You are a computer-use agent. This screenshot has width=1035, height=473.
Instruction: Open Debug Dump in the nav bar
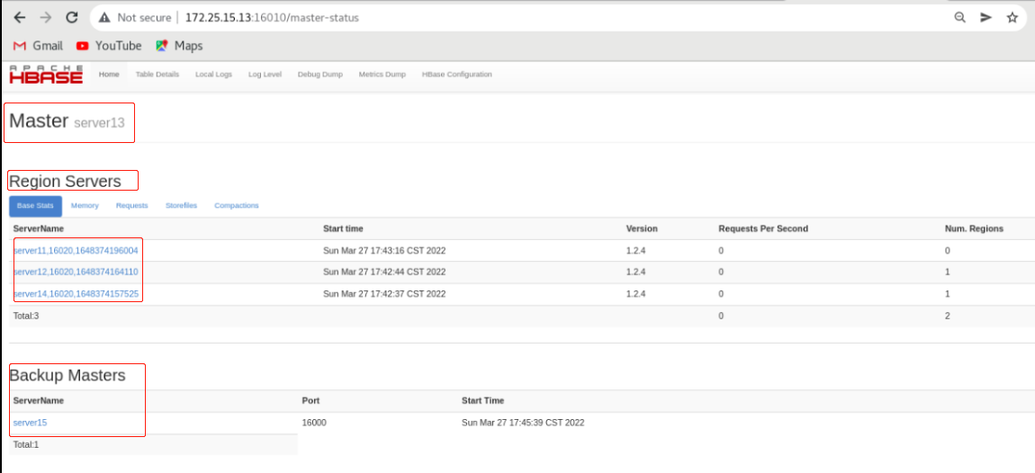[320, 75]
